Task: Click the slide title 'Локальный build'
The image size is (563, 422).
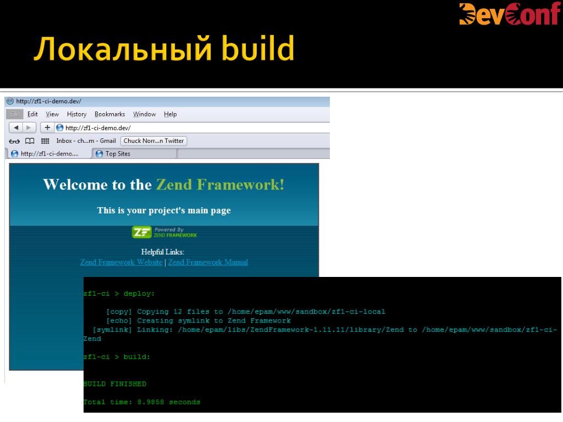Action: click(164, 48)
